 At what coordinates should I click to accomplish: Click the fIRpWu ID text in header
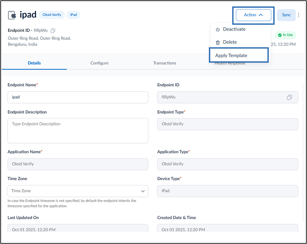coord(41,30)
